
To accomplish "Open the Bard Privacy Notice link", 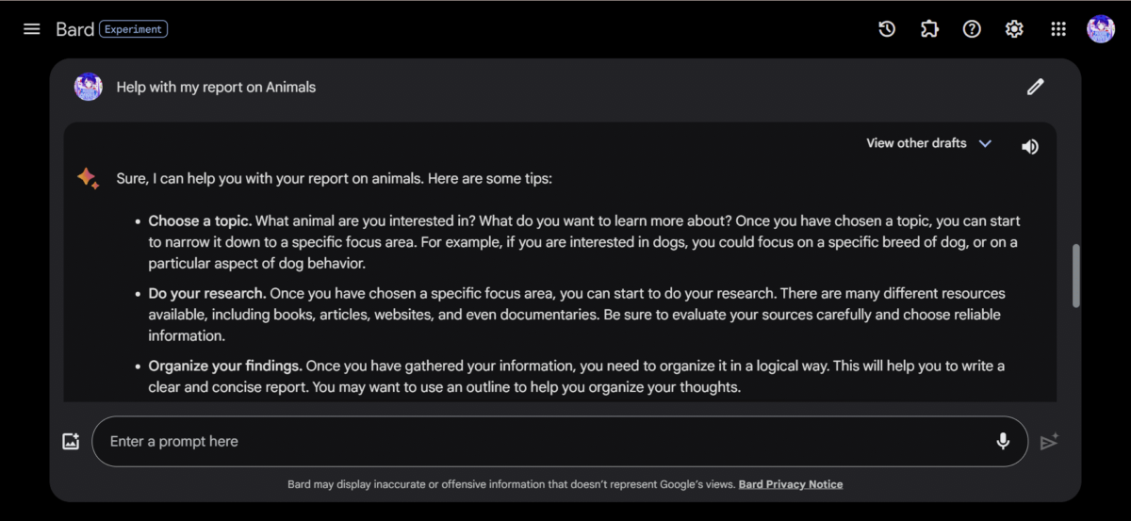I will [x=790, y=484].
